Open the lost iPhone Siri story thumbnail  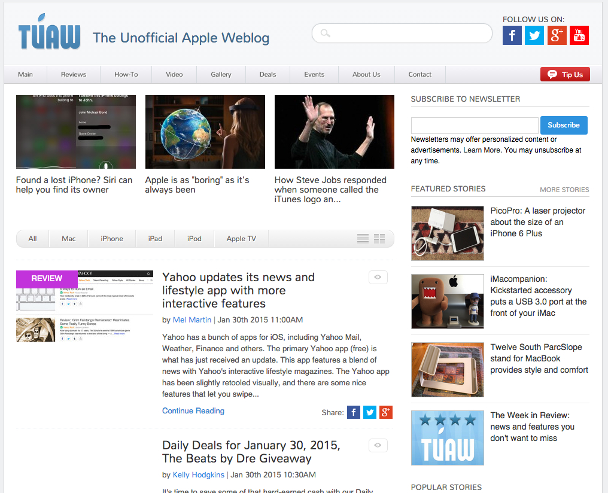click(x=76, y=132)
